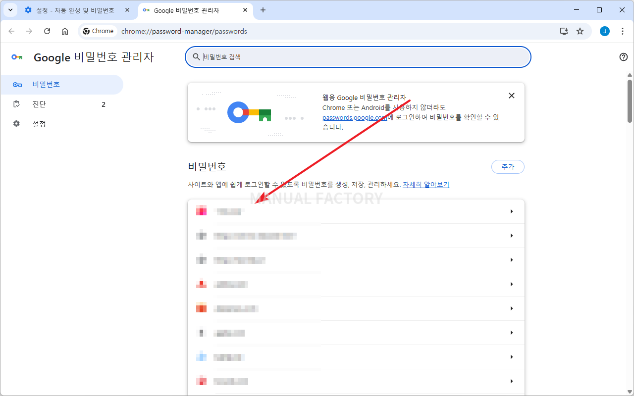Expand the seventh password entry arrow
The width and height of the screenshot is (634, 396).
(x=512, y=357)
